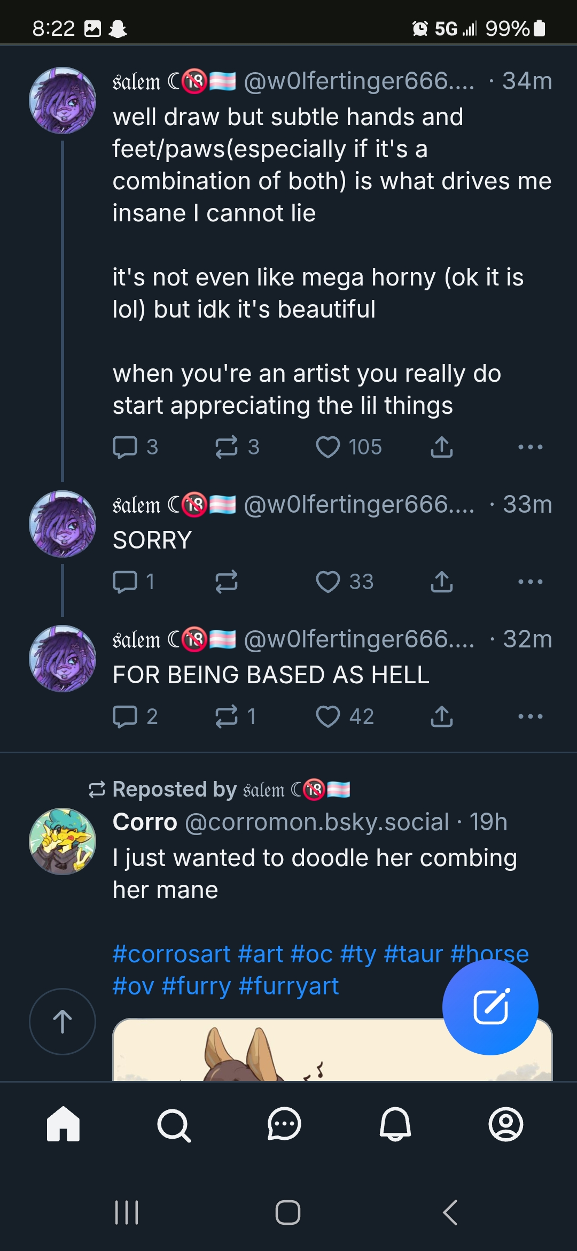
Task: Tap the #corrosart hashtag
Action: point(171,954)
